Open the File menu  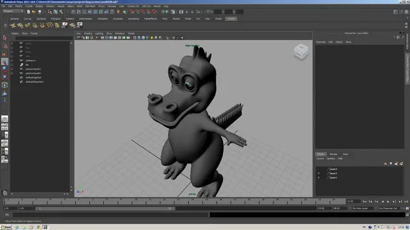(4, 6)
